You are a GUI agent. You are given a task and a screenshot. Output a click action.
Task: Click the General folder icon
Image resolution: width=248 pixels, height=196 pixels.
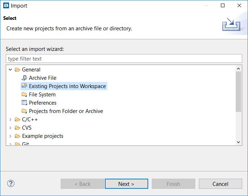(x=17, y=70)
